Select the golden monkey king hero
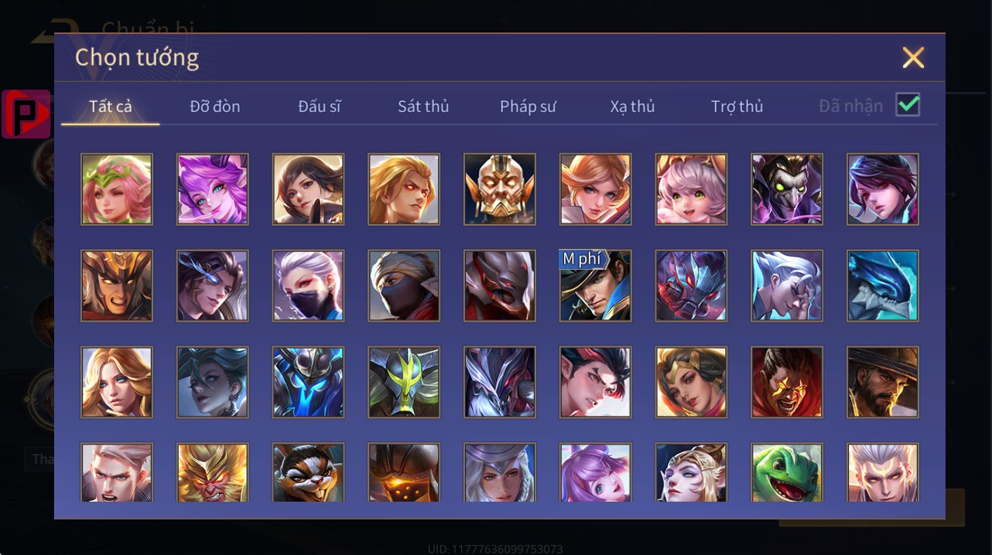Screen dimensions: 992x555 212,472
